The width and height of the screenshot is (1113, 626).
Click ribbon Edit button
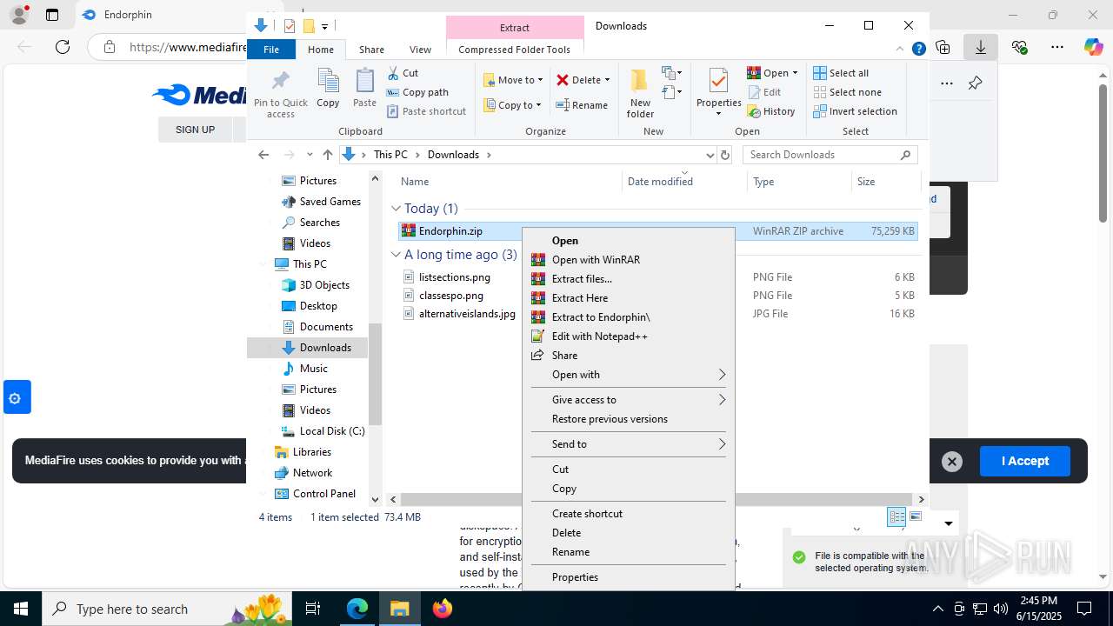pyautogui.click(x=764, y=92)
